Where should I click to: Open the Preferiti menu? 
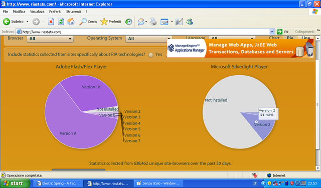(55, 12)
